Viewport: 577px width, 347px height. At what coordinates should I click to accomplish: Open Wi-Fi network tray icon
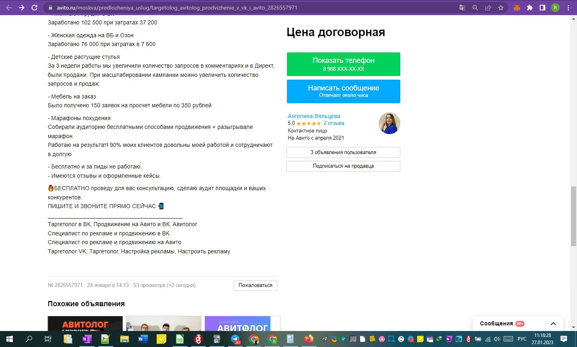coord(488,339)
